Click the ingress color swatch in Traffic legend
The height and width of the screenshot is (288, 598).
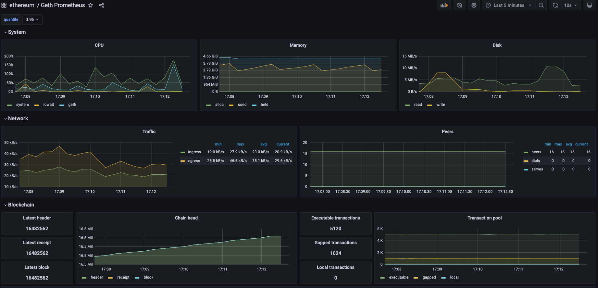(183, 152)
